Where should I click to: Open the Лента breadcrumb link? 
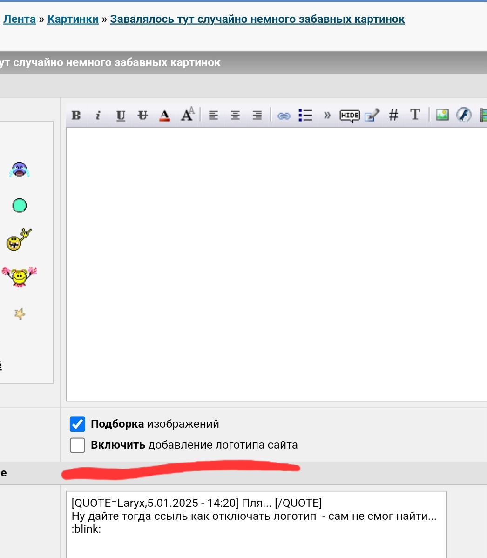20,19
